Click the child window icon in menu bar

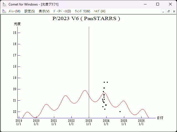[4, 11]
